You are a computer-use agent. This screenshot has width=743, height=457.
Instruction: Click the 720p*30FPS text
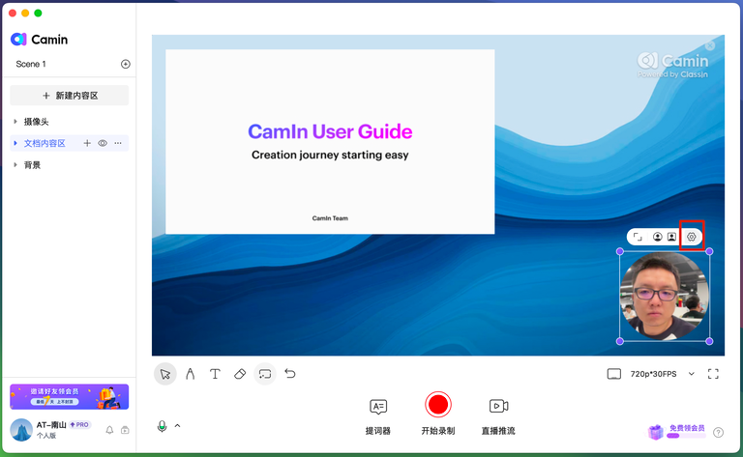click(x=653, y=374)
